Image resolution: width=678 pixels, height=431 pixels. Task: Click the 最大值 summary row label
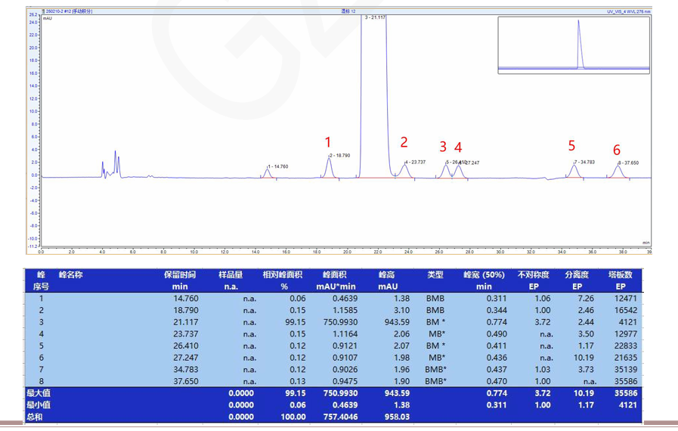[x=38, y=393]
